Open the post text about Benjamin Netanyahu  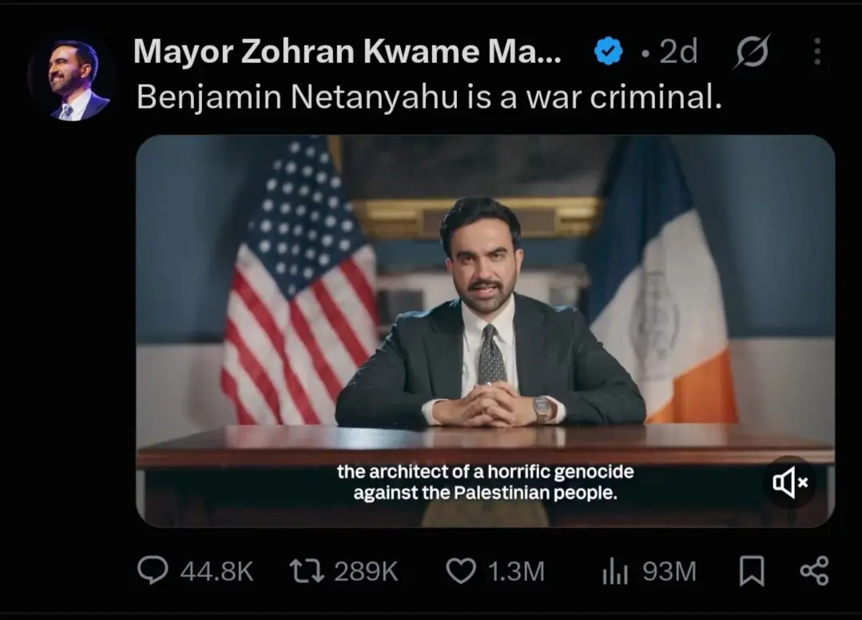(x=429, y=97)
